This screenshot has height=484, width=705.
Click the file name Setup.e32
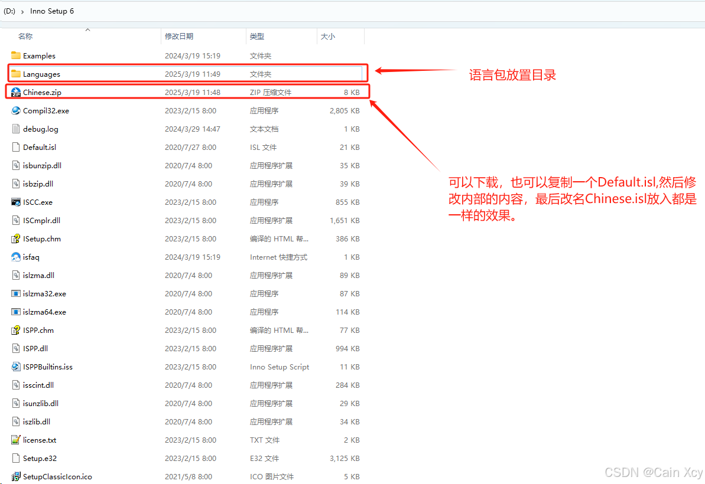point(40,459)
